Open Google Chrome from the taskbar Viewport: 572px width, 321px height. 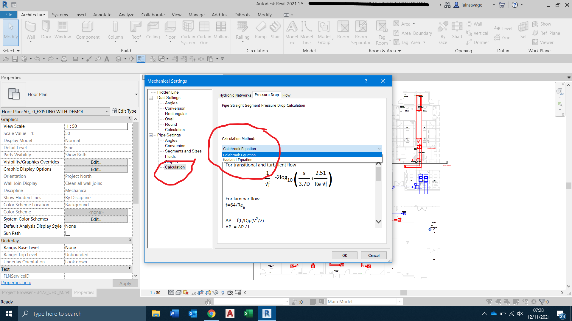click(x=211, y=314)
